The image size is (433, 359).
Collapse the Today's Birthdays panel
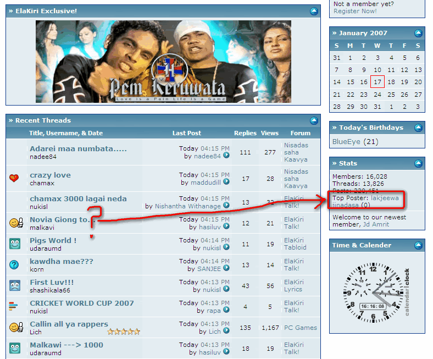418,128
